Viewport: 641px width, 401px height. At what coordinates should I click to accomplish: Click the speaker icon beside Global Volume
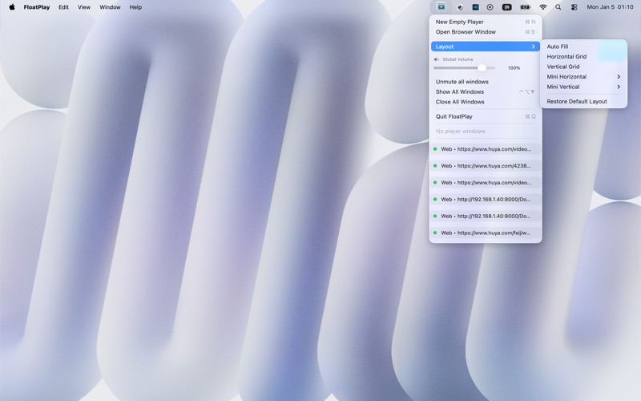(x=436, y=59)
